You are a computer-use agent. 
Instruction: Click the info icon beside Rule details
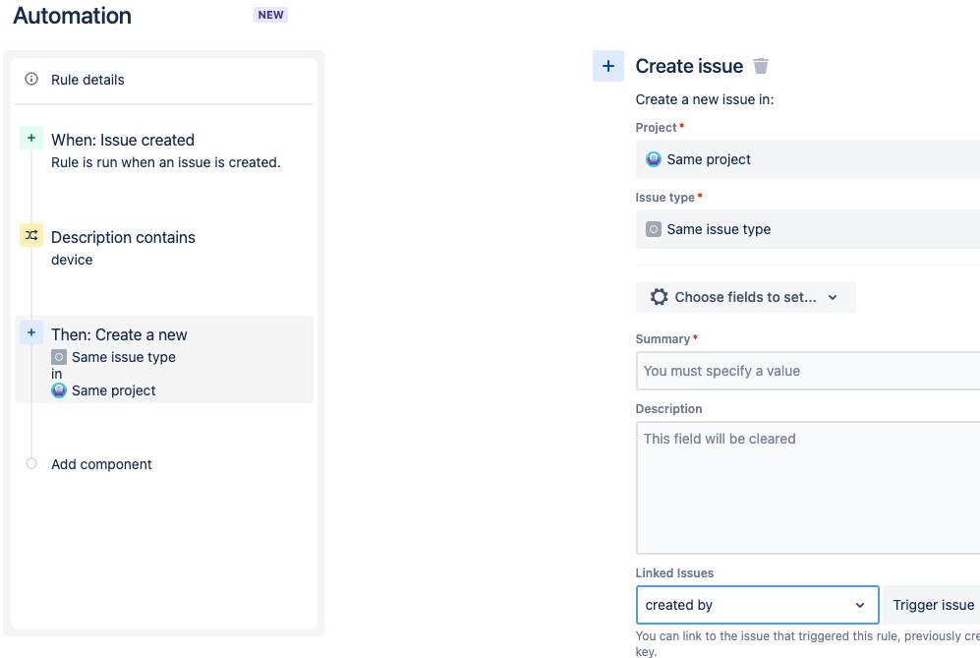(31, 79)
